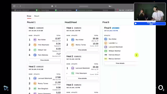Open View details for Head2Head Heat 1

82,50
